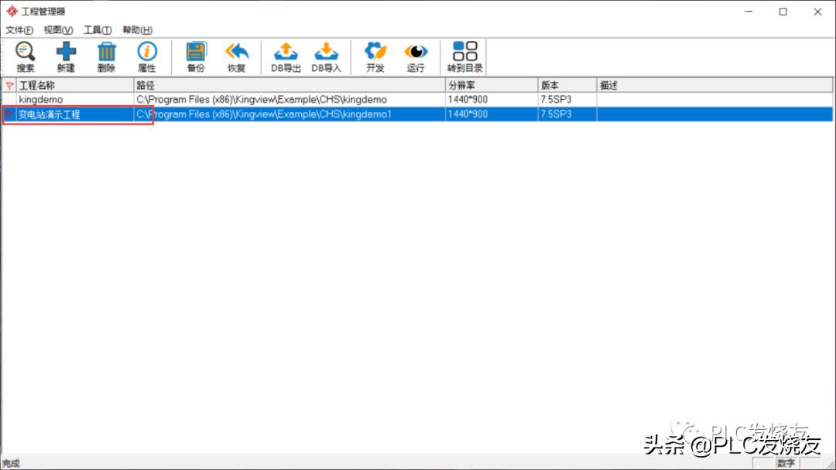Viewport: 836px width, 470px height.
Task: Back up the project with 备份
Action: coord(196,57)
